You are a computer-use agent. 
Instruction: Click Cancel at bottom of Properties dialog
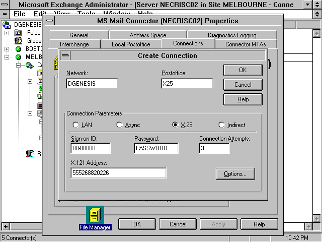[x=178, y=224]
